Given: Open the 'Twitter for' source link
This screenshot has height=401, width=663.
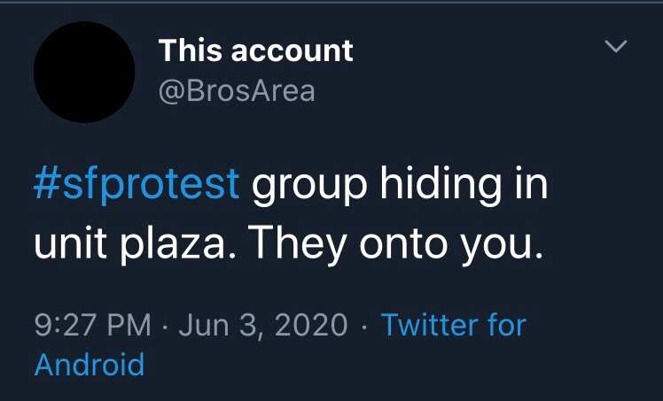Looking at the screenshot, I should [454, 325].
